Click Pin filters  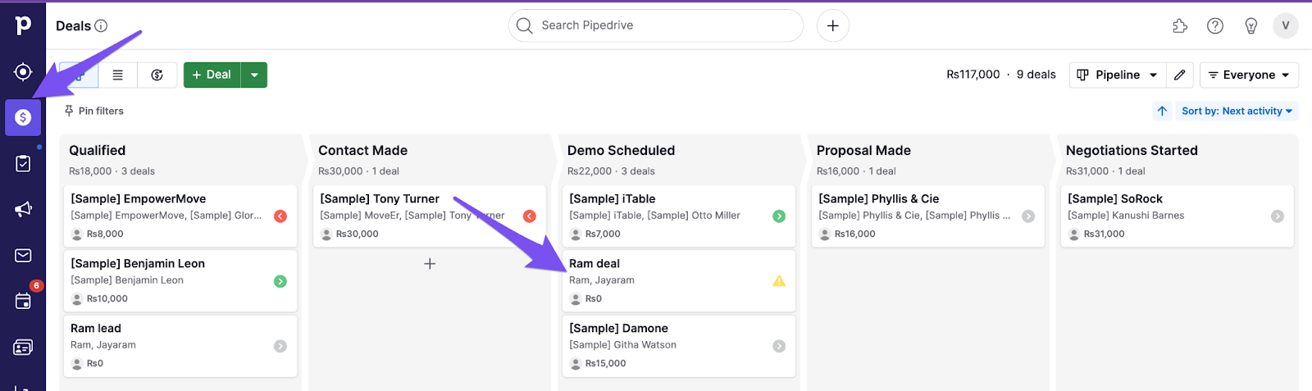tap(94, 111)
